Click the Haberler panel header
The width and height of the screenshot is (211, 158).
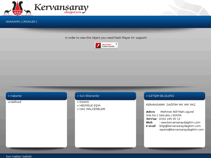point(36,96)
